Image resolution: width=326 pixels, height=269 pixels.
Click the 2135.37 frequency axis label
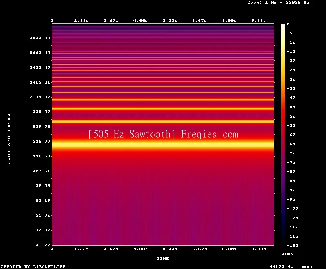(40, 97)
